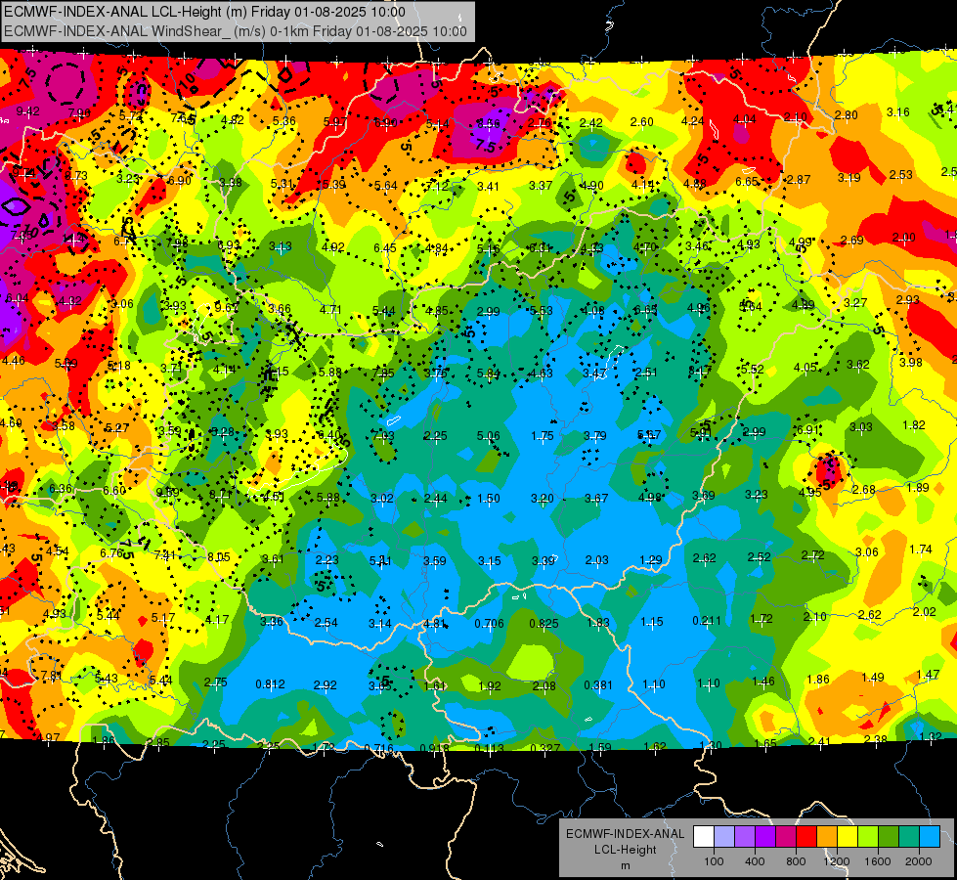Click the 1600 legend scale label
The image size is (957, 880).
877,861
